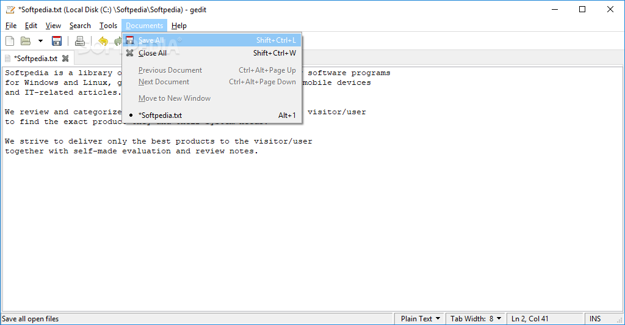
Task: Minimize the gedit window
Action: (x=554, y=10)
